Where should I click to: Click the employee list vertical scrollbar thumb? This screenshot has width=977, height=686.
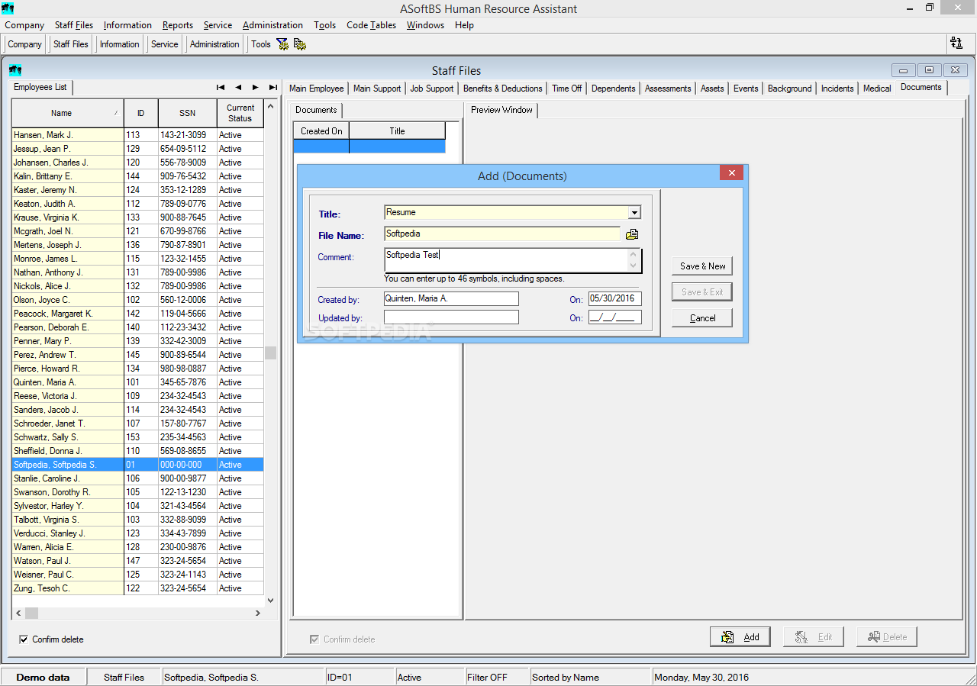pos(270,353)
